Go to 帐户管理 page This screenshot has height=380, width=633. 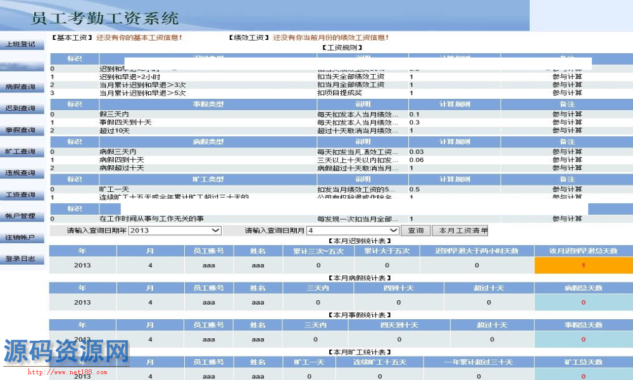[20, 216]
